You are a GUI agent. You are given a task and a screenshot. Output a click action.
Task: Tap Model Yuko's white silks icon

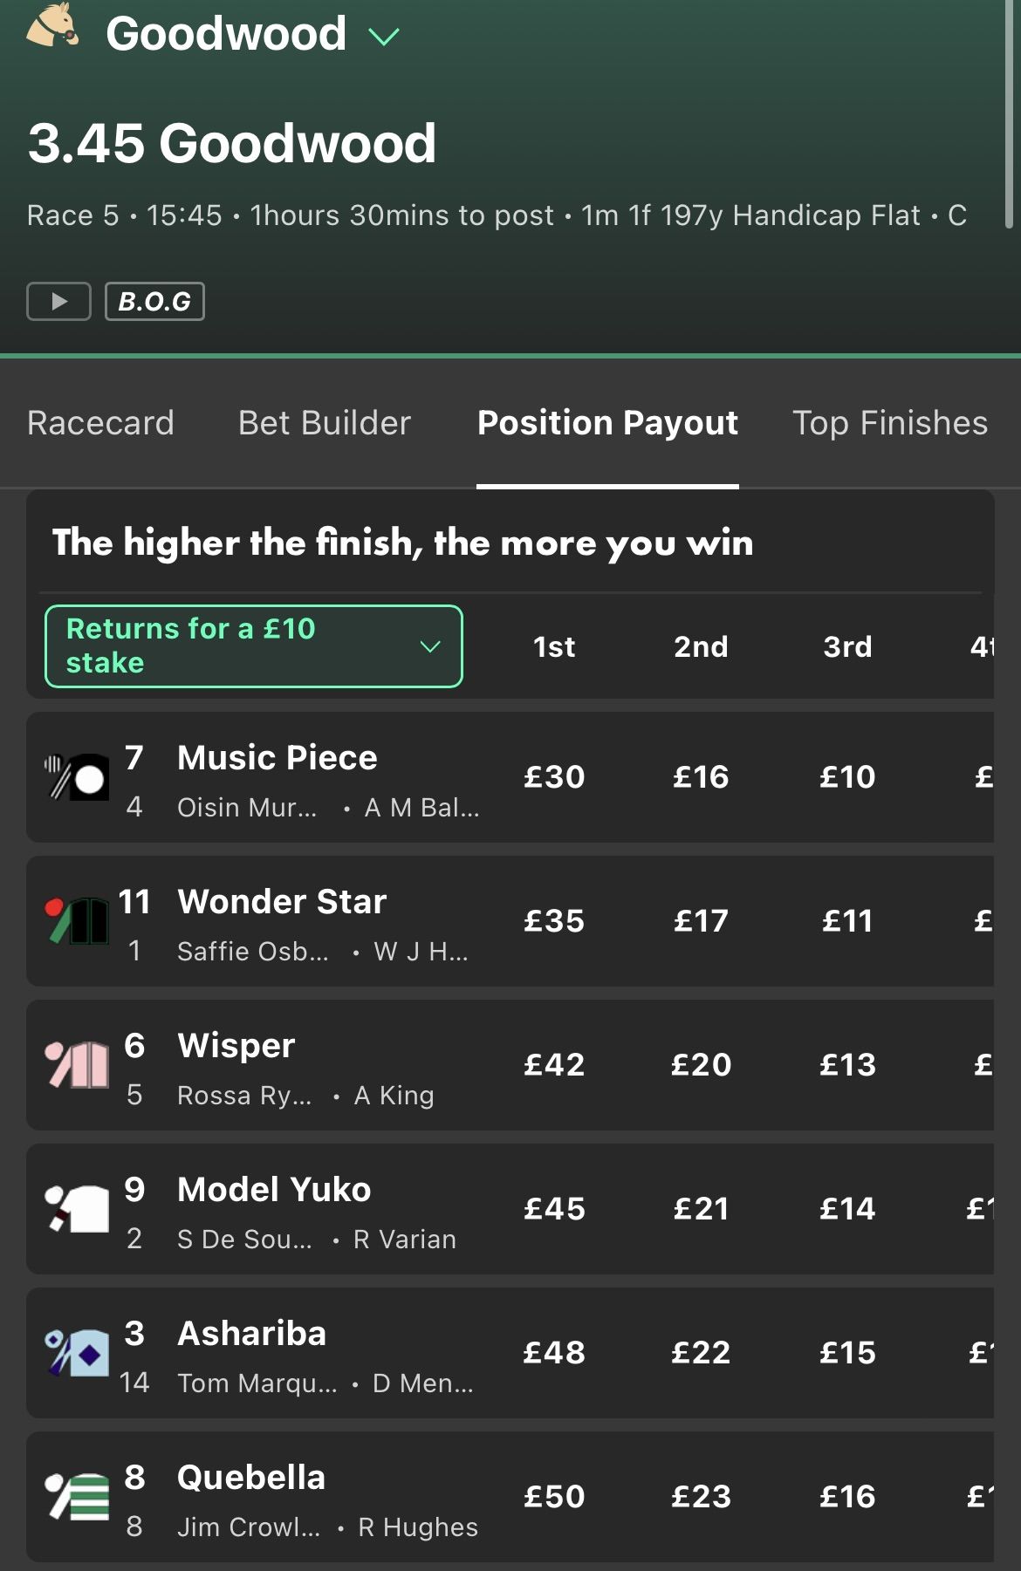click(78, 1209)
